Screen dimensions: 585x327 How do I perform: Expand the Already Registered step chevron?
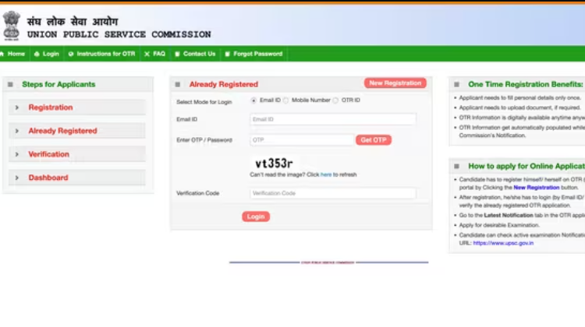point(17,131)
